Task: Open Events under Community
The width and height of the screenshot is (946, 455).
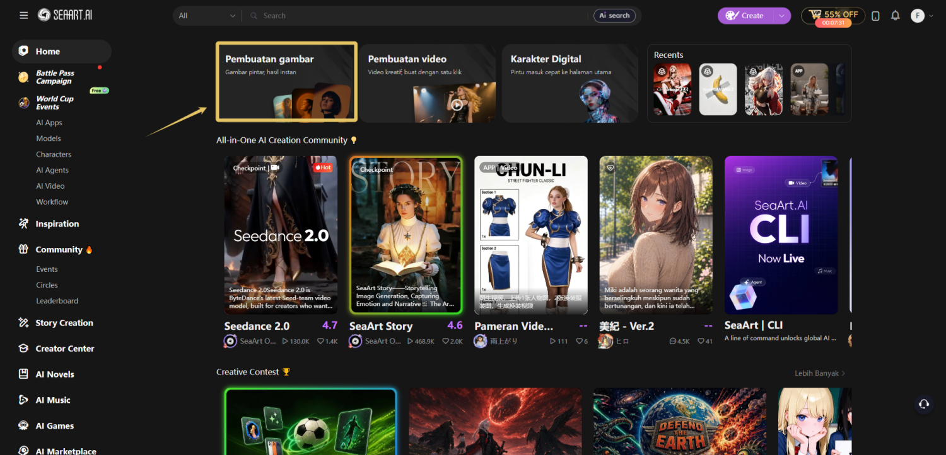Action: pos(47,269)
